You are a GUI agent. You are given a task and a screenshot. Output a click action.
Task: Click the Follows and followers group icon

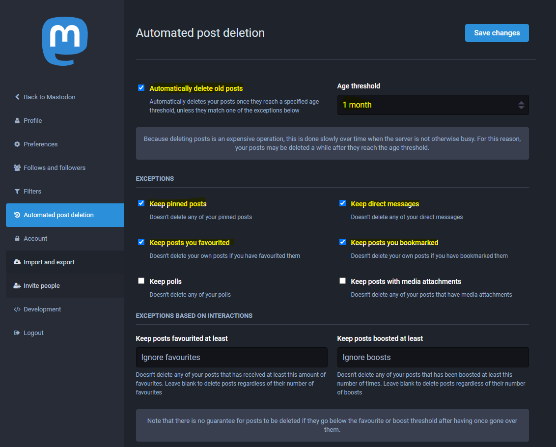coord(17,168)
